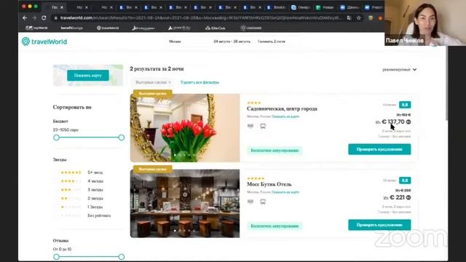Screen dimensions: 466x262
Task: Click the browser forward arrow
Action: pyautogui.click(x=34, y=17)
